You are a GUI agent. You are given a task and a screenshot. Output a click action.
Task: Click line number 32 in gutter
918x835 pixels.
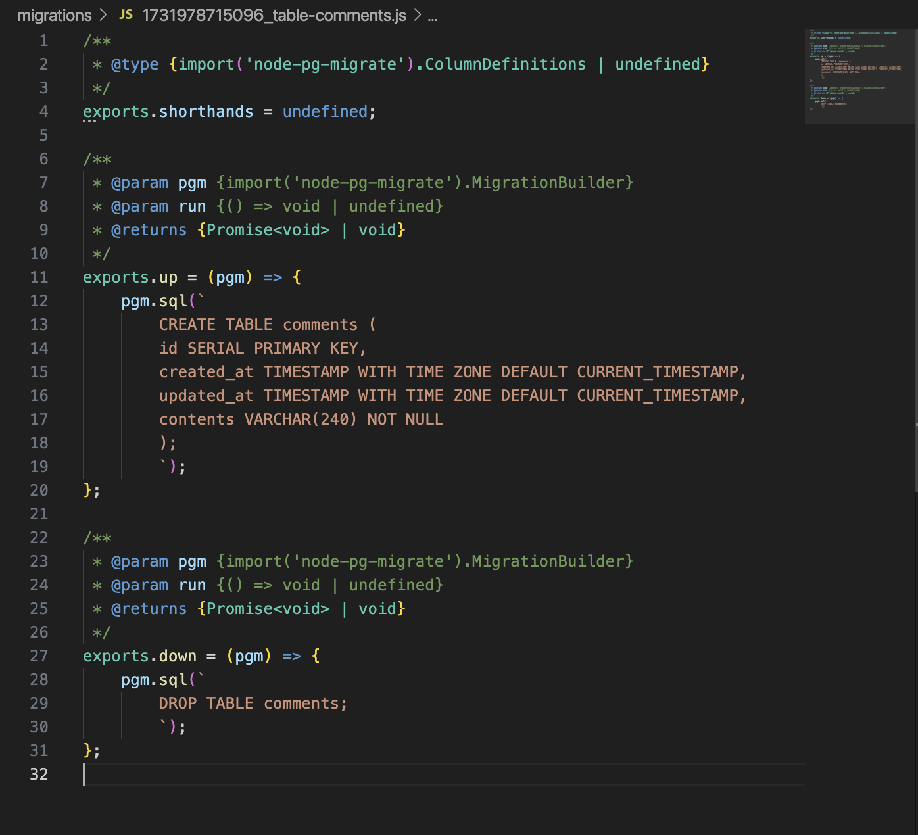[39, 775]
